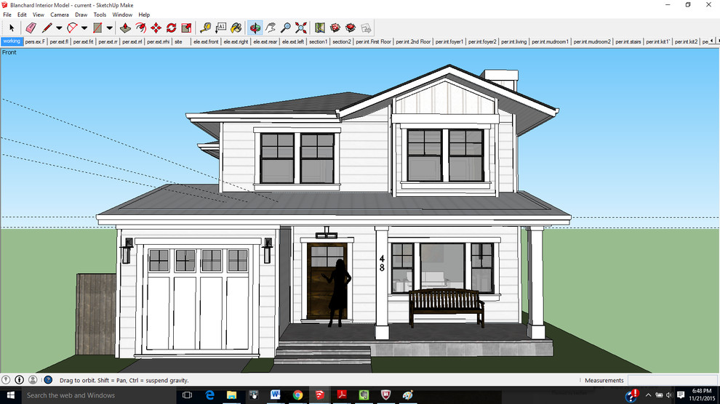The image size is (720, 404).
Task: Click the Zoom Extents tool
Action: (x=301, y=28)
